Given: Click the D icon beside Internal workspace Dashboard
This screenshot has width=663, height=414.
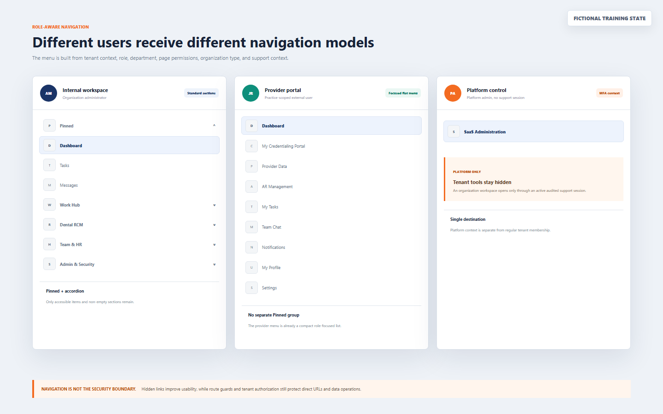Looking at the screenshot, I should [49, 145].
